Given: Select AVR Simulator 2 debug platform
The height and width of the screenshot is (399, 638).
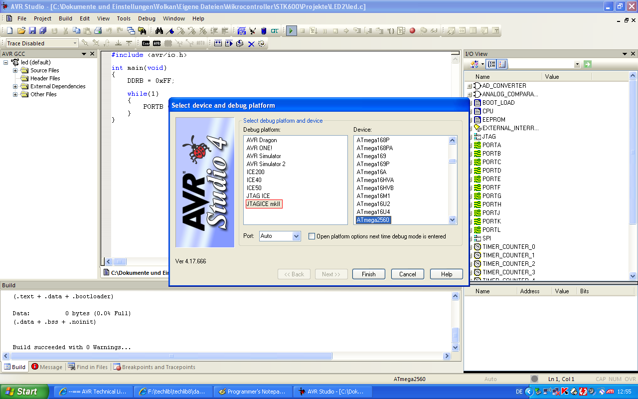Looking at the screenshot, I should tap(266, 164).
